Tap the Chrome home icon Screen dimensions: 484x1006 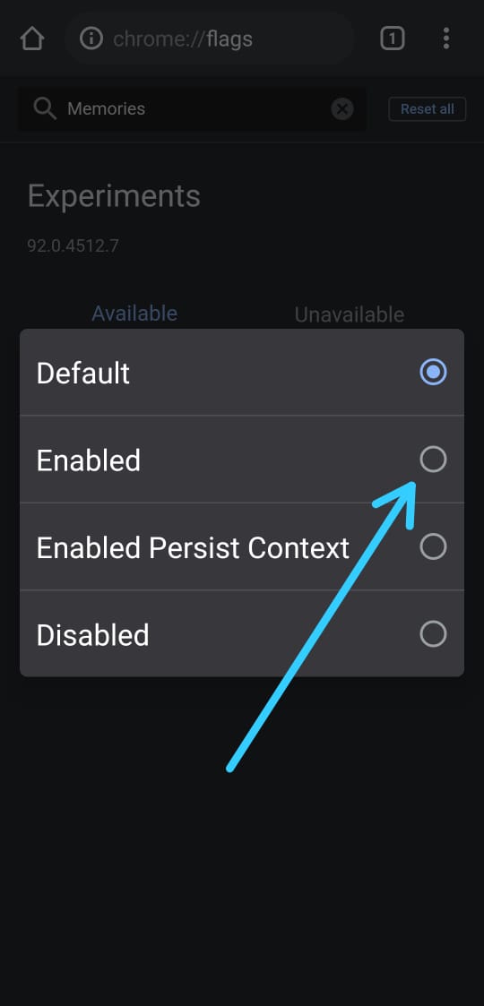tap(32, 39)
